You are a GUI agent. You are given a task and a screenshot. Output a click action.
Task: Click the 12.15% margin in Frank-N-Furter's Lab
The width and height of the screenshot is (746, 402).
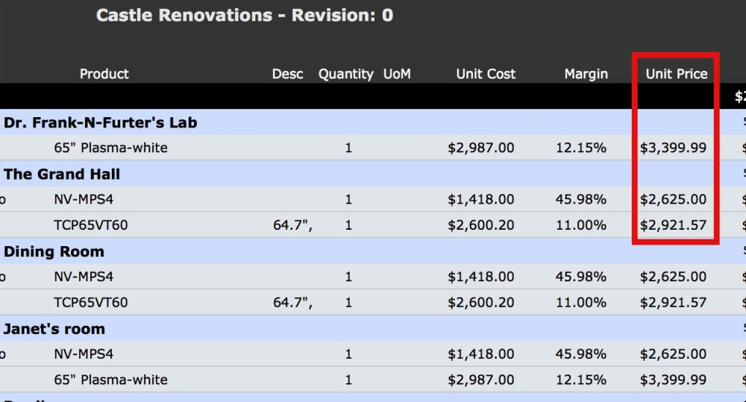click(x=580, y=148)
